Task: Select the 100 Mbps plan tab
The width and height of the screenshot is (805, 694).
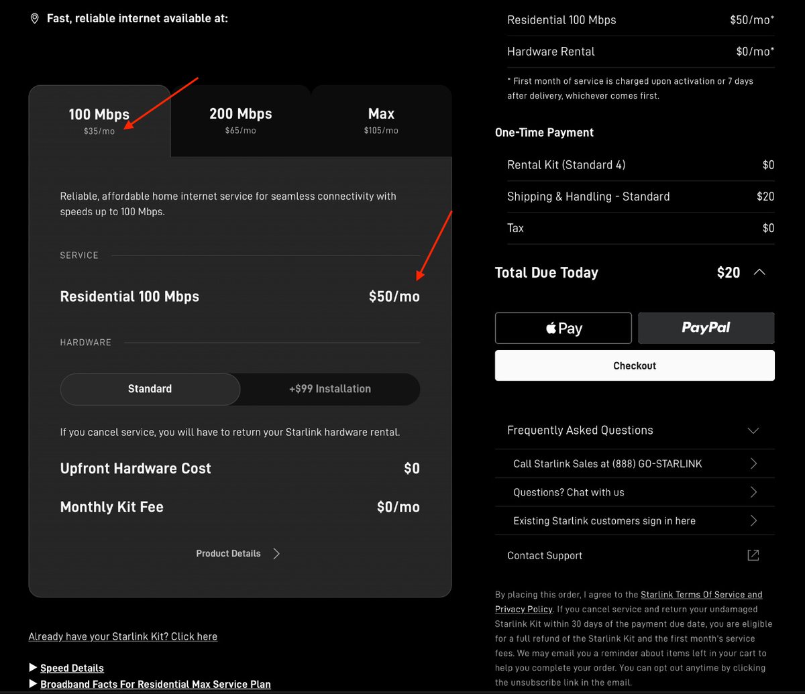Action: point(99,121)
